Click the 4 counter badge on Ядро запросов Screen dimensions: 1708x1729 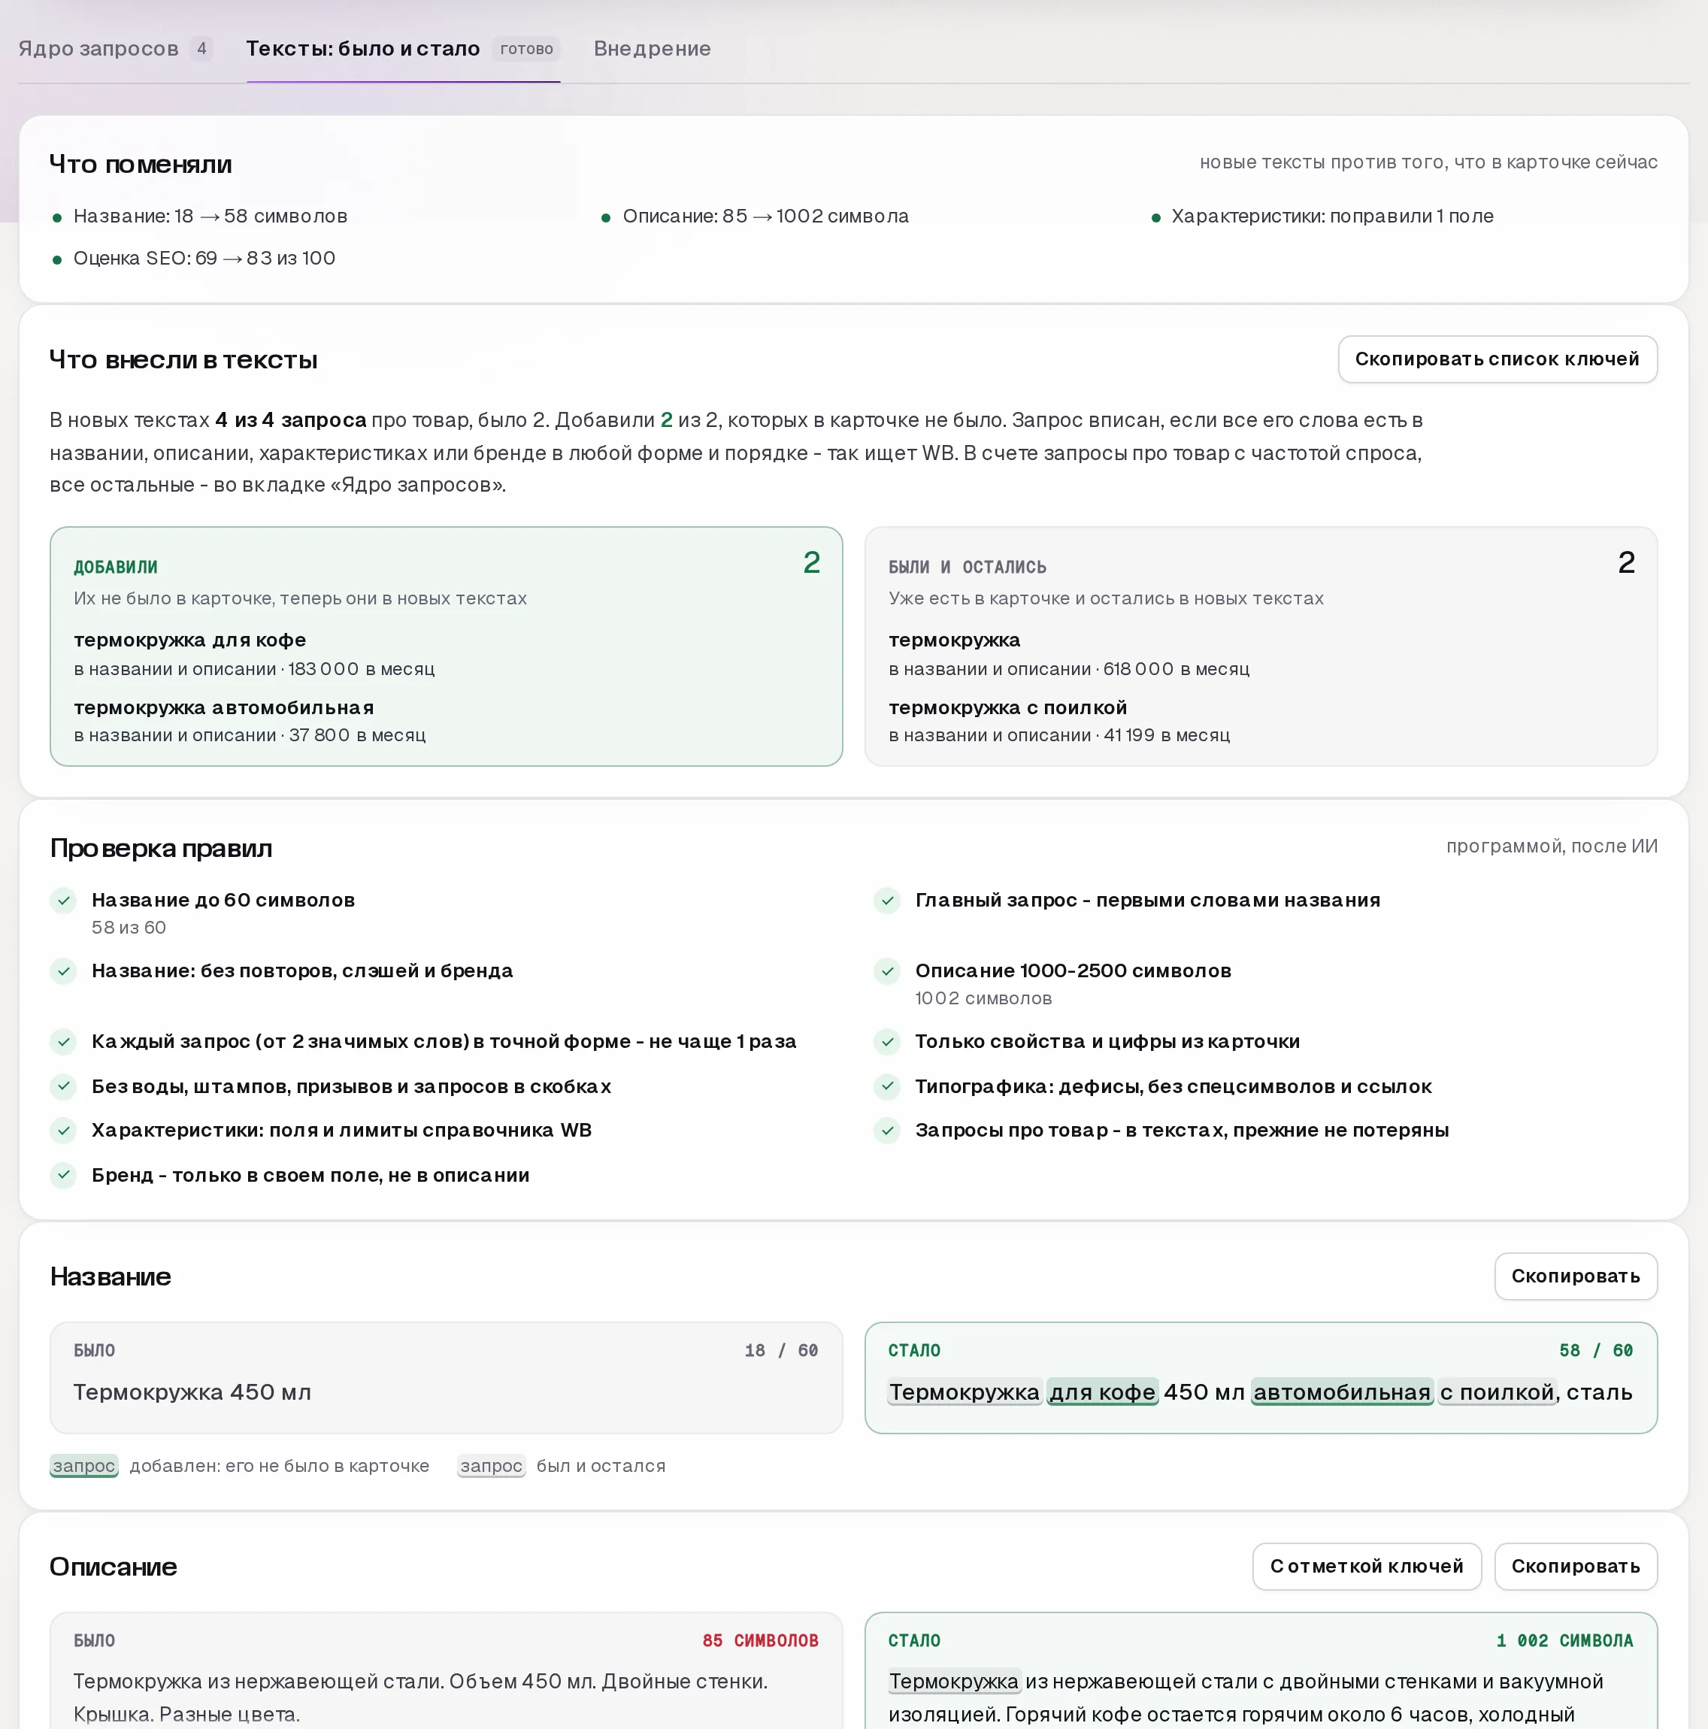tap(201, 48)
